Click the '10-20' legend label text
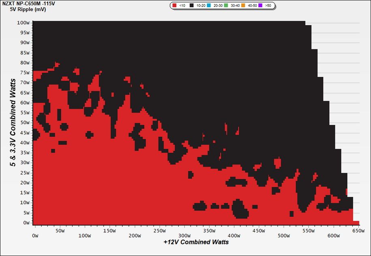 [x=201, y=6]
